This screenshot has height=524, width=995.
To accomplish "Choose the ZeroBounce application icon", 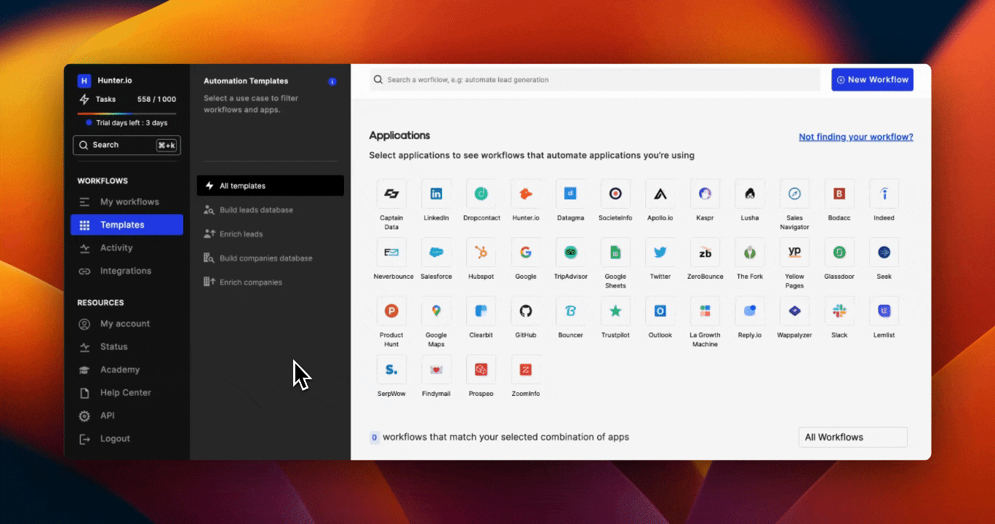I will coord(705,253).
